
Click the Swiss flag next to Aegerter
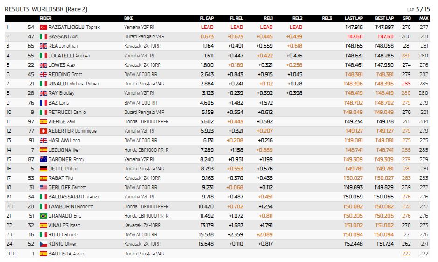43,131
